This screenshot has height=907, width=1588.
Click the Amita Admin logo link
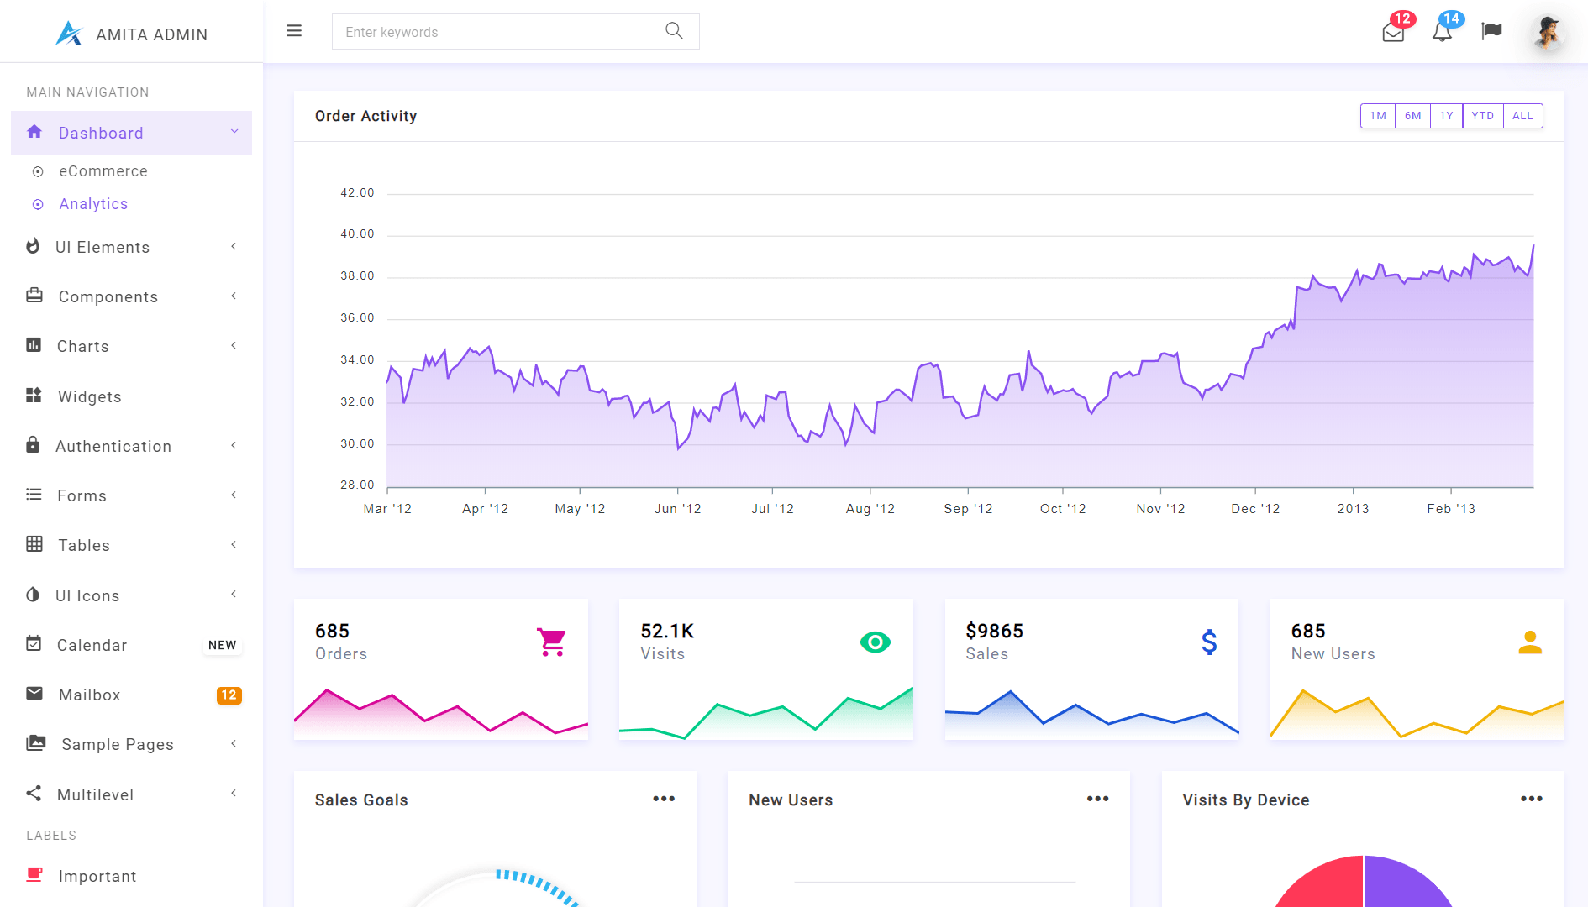point(132,34)
